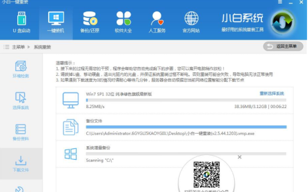Viewport: 308px width, 192px height.
Task: Close the QR code popup
Action: click(x=240, y=157)
